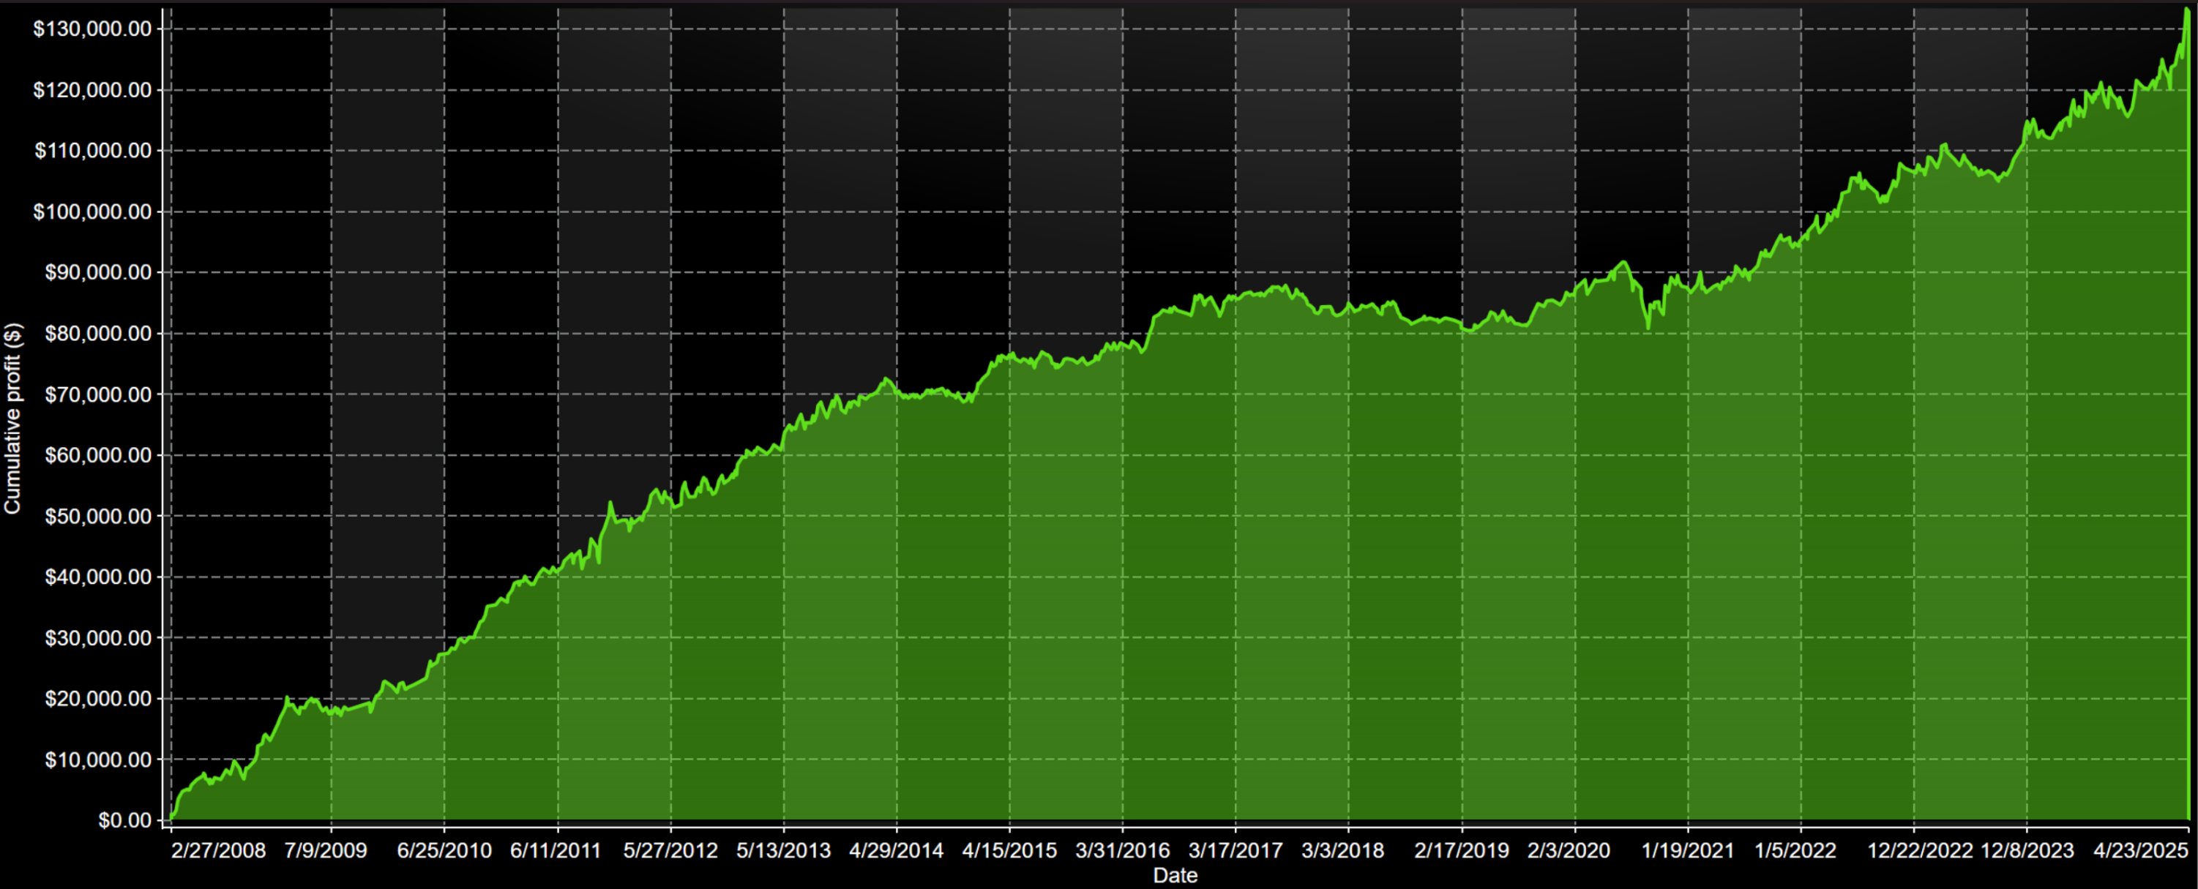Select the 3/3/2018 date tick label
The image size is (2198, 889).
pyautogui.click(x=1342, y=851)
